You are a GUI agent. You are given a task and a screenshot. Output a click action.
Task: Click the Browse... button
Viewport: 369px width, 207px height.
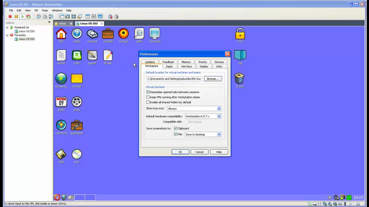(213, 79)
